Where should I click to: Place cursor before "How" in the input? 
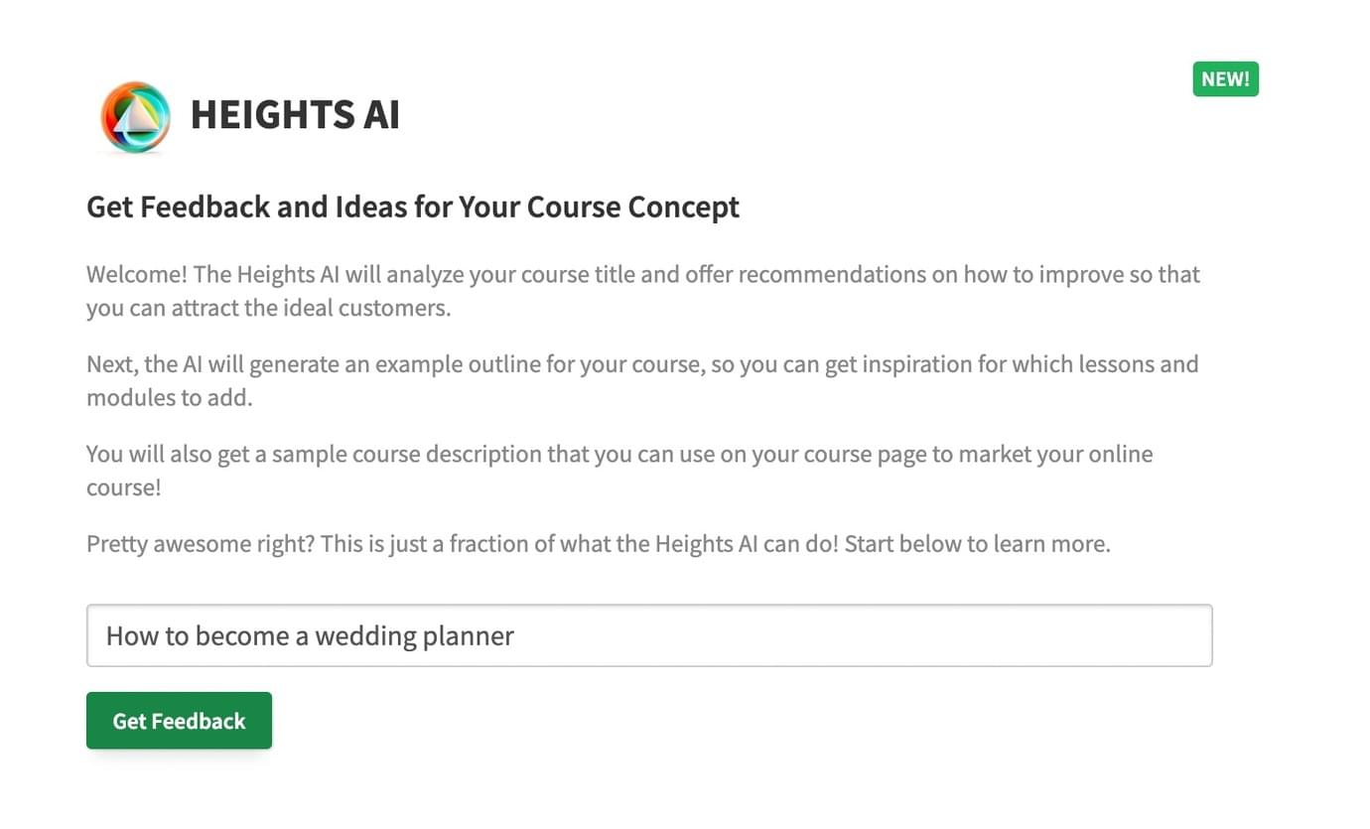pos(106,635)
